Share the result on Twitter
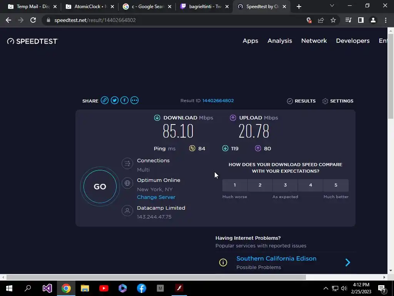 click(x=115, y=101)
